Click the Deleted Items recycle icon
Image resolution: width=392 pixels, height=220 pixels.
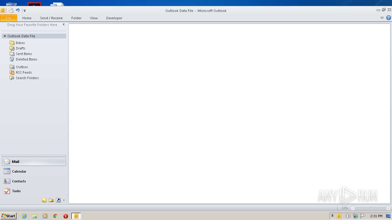coord(12,59)
